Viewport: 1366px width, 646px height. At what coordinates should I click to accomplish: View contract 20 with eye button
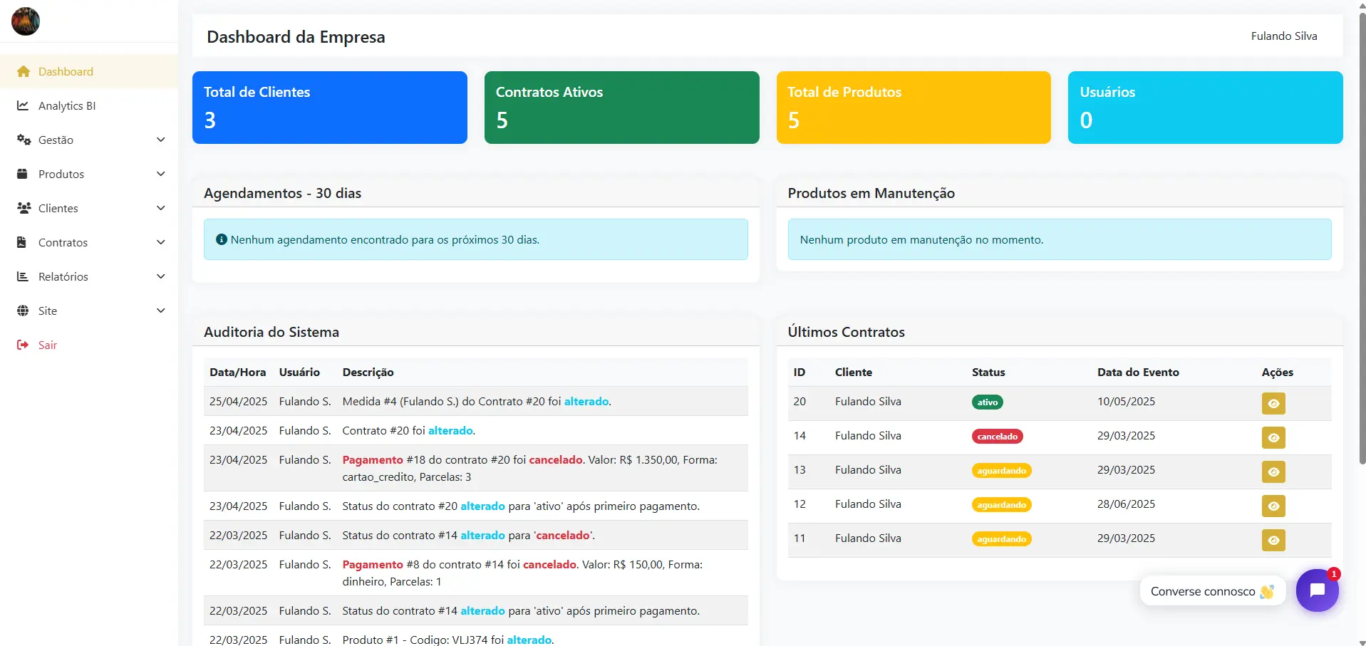[x=1273, y=403]
